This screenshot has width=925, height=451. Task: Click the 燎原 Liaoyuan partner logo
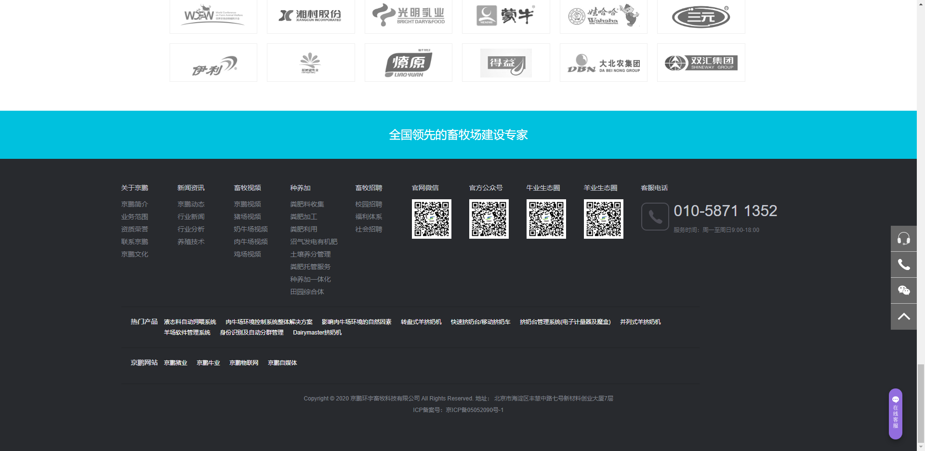[x=409, y=63]
